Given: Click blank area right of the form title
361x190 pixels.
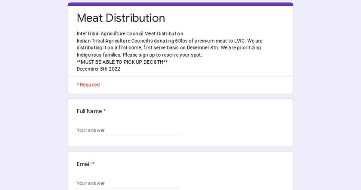Looking at the screenshot, I should click(235, 18).
